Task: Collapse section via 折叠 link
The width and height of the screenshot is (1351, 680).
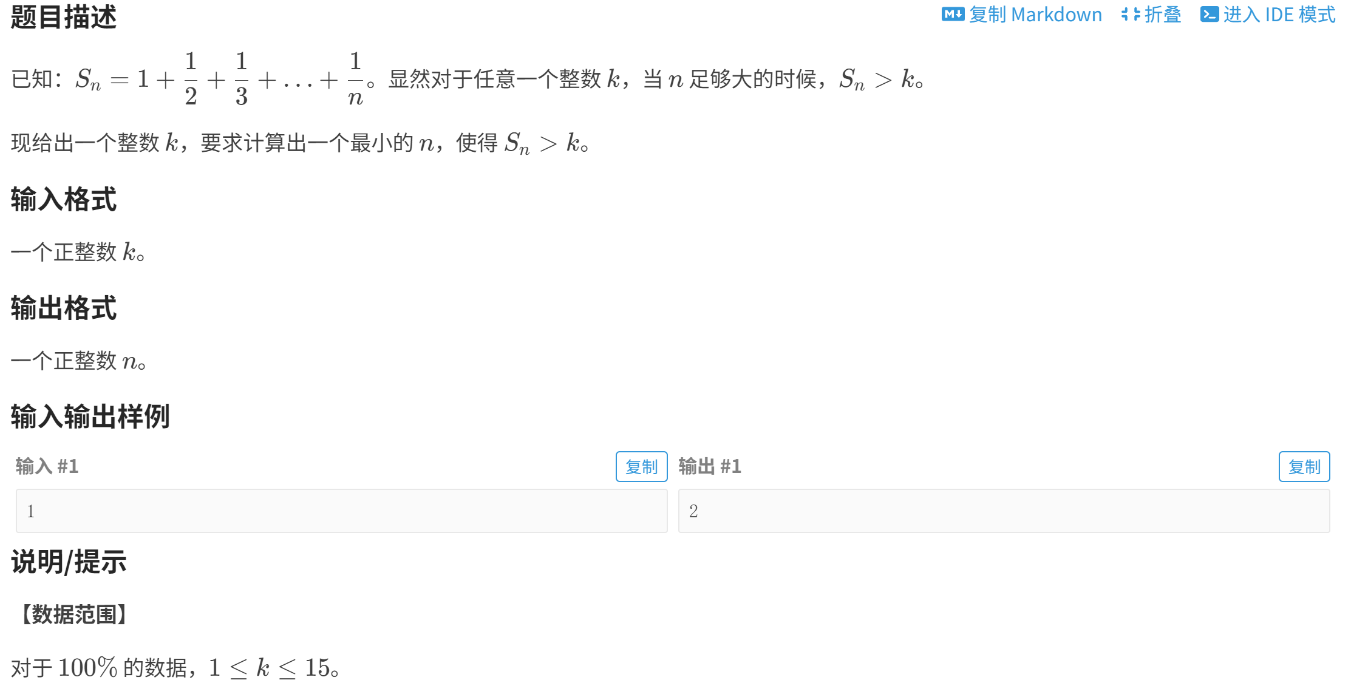Action: tap(1151, 14)
